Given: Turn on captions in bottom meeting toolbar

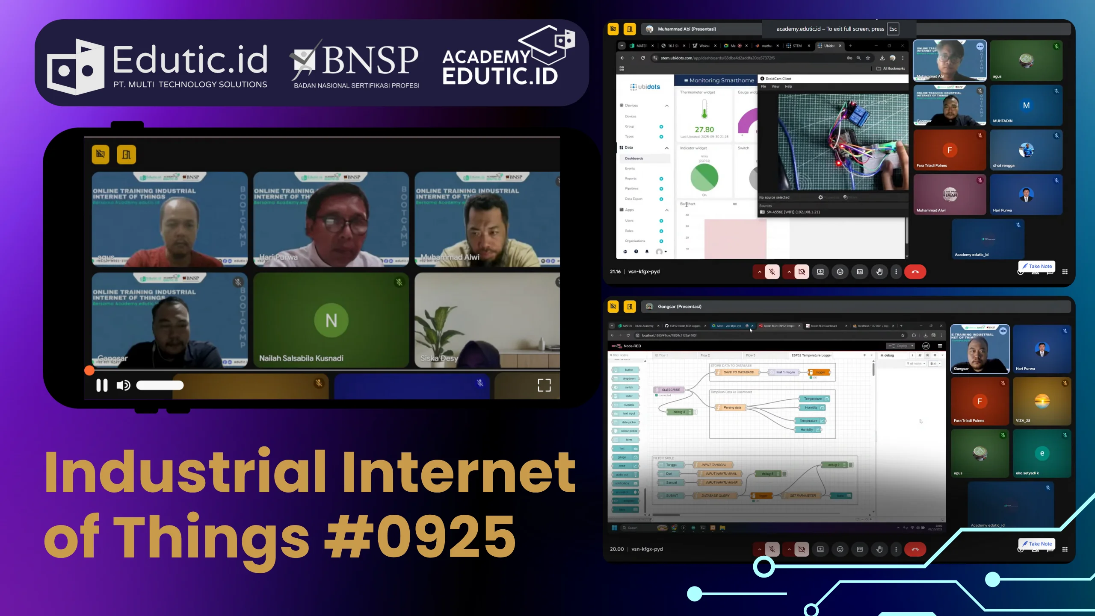Looking at the screenshot, I should pos(860,549).
